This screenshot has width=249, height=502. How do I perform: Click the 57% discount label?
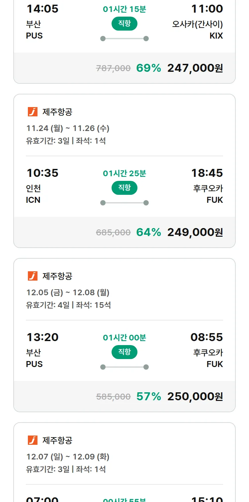tap(148, 396)
